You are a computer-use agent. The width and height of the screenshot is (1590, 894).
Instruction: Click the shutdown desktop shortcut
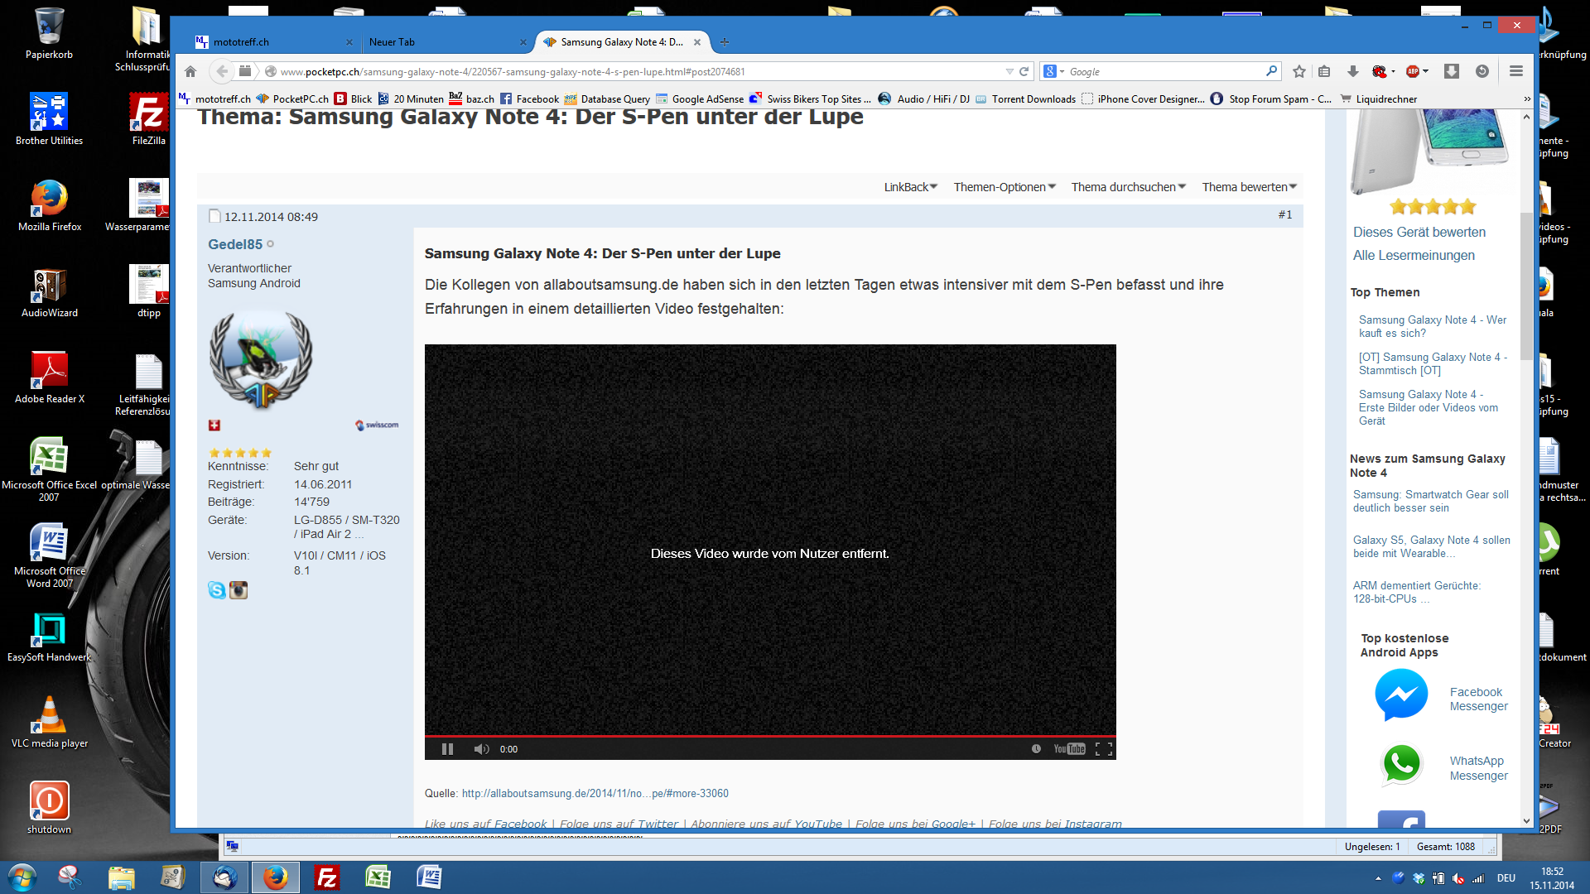[49, 808]
